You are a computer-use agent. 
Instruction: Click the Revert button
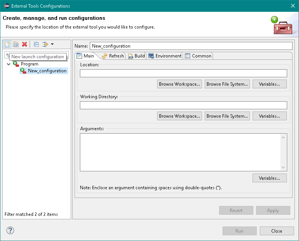coord(236,210)
